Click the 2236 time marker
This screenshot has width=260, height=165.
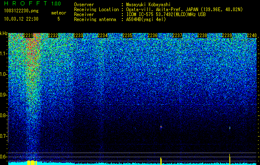[x=153, y=35]
